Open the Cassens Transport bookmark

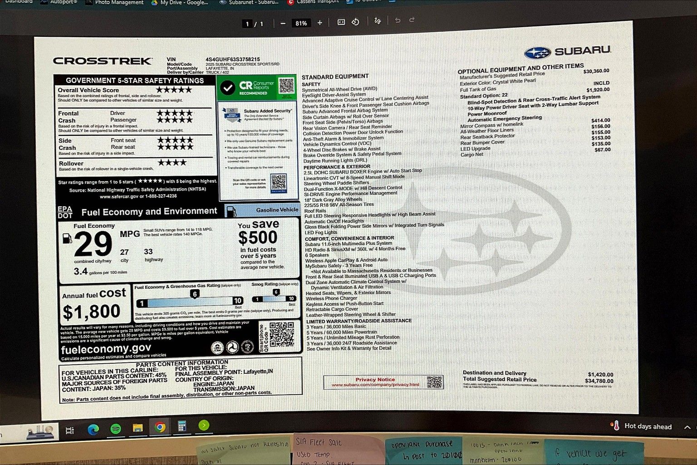314,2
